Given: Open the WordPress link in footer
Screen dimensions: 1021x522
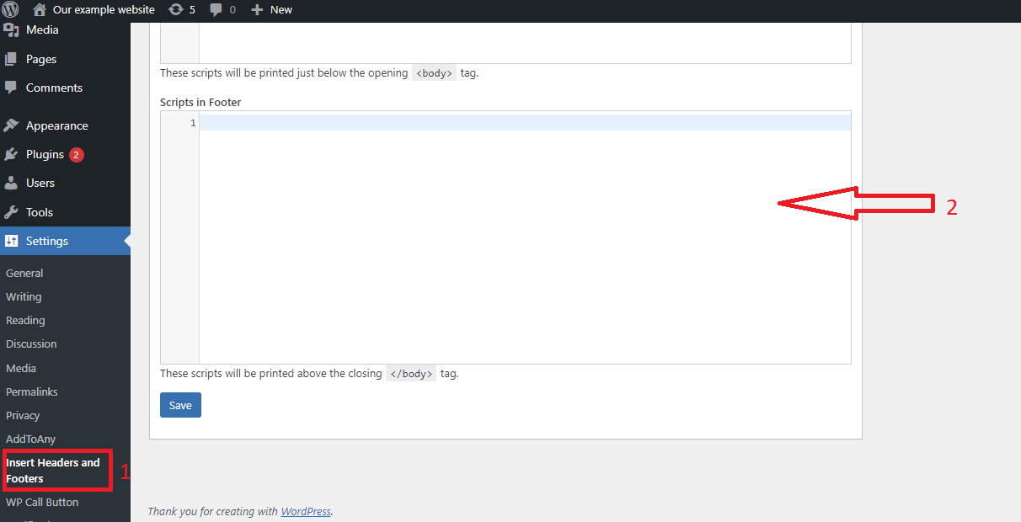Looking at the screenshot, I should 306,511.
